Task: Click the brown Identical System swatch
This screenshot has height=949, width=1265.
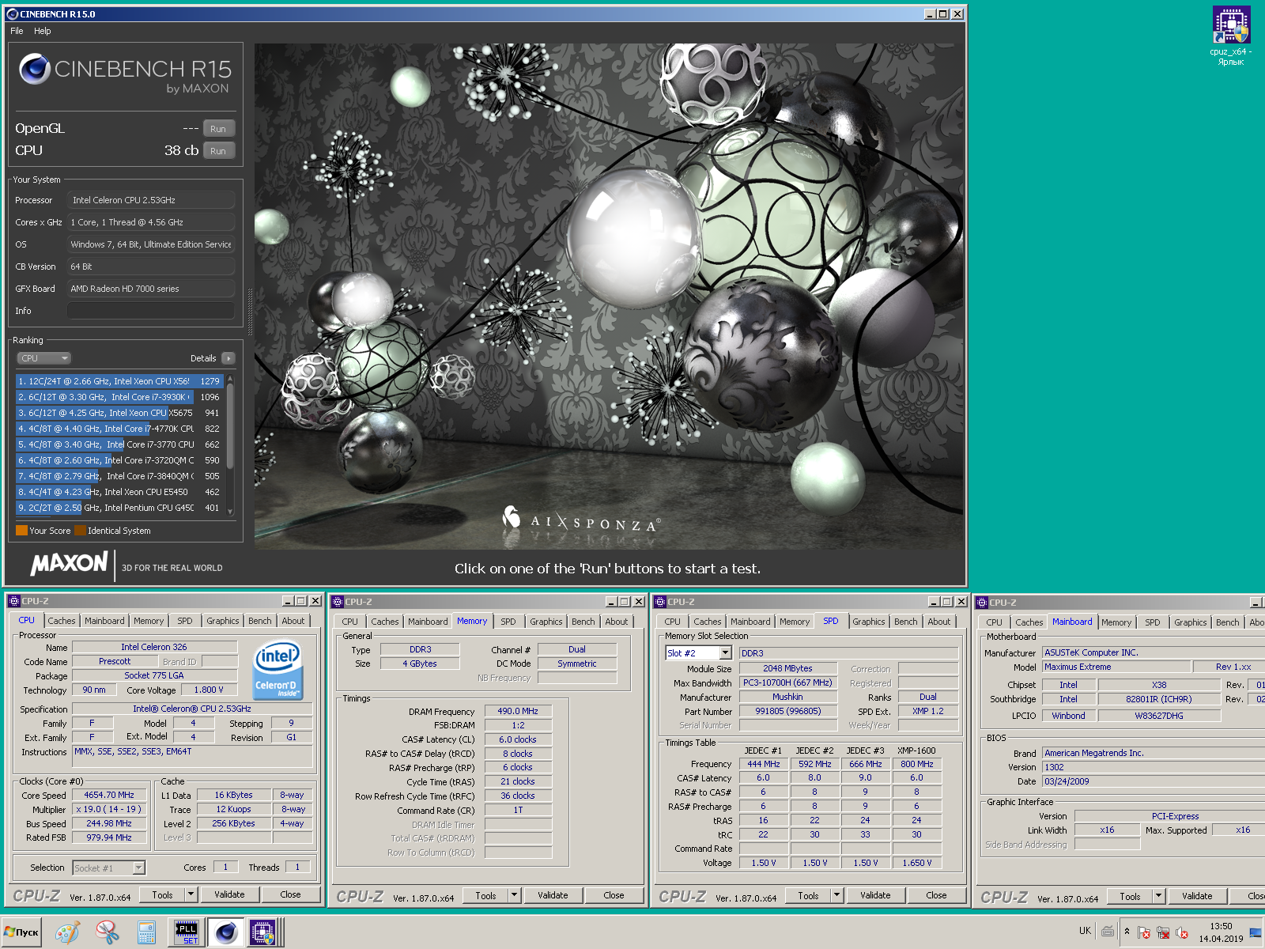Action: coord(80,531)
